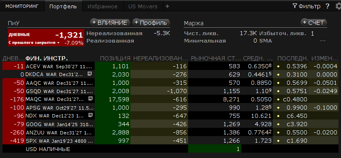Click last price c6.450

click(x=297, y=116)
